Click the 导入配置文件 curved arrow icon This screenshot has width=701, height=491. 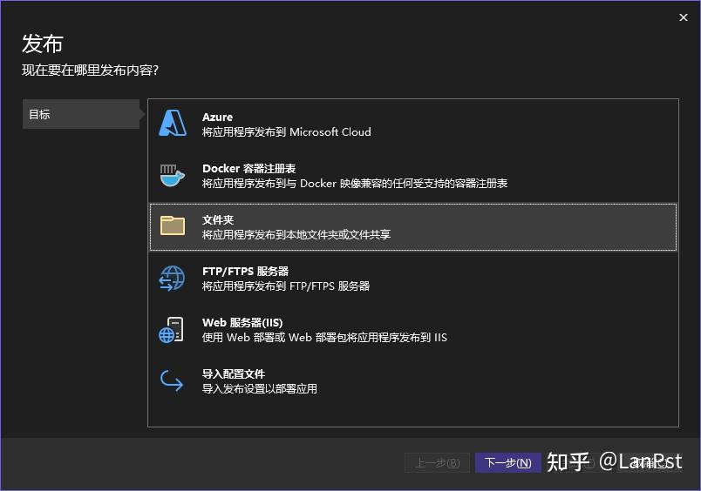172,380
